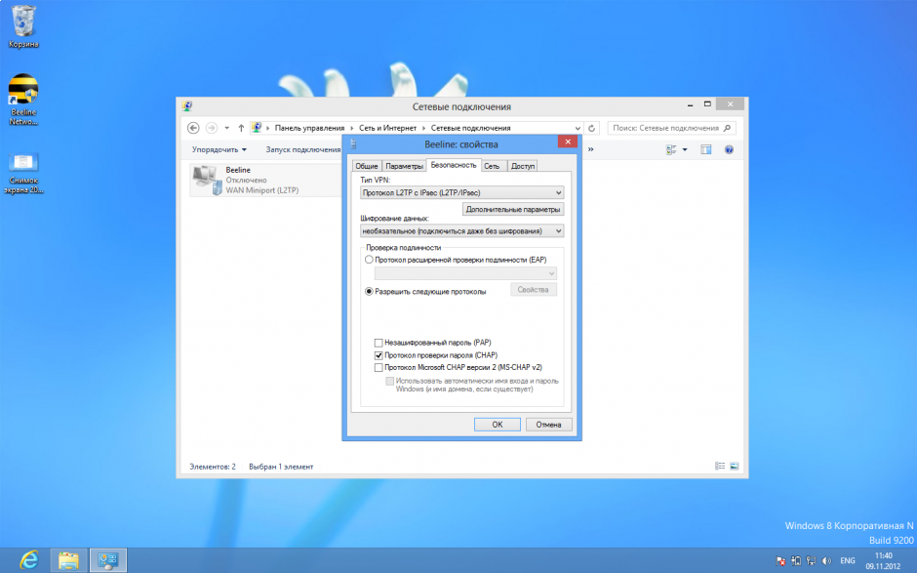
Task: Click Запуск подключения in the command bar
Action: click(303, 149)
